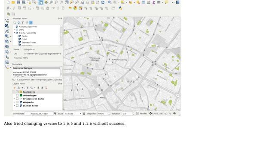Choose the Zoom In magnifier tool
This screenshot has height=155, width=275.
(51, 2)
